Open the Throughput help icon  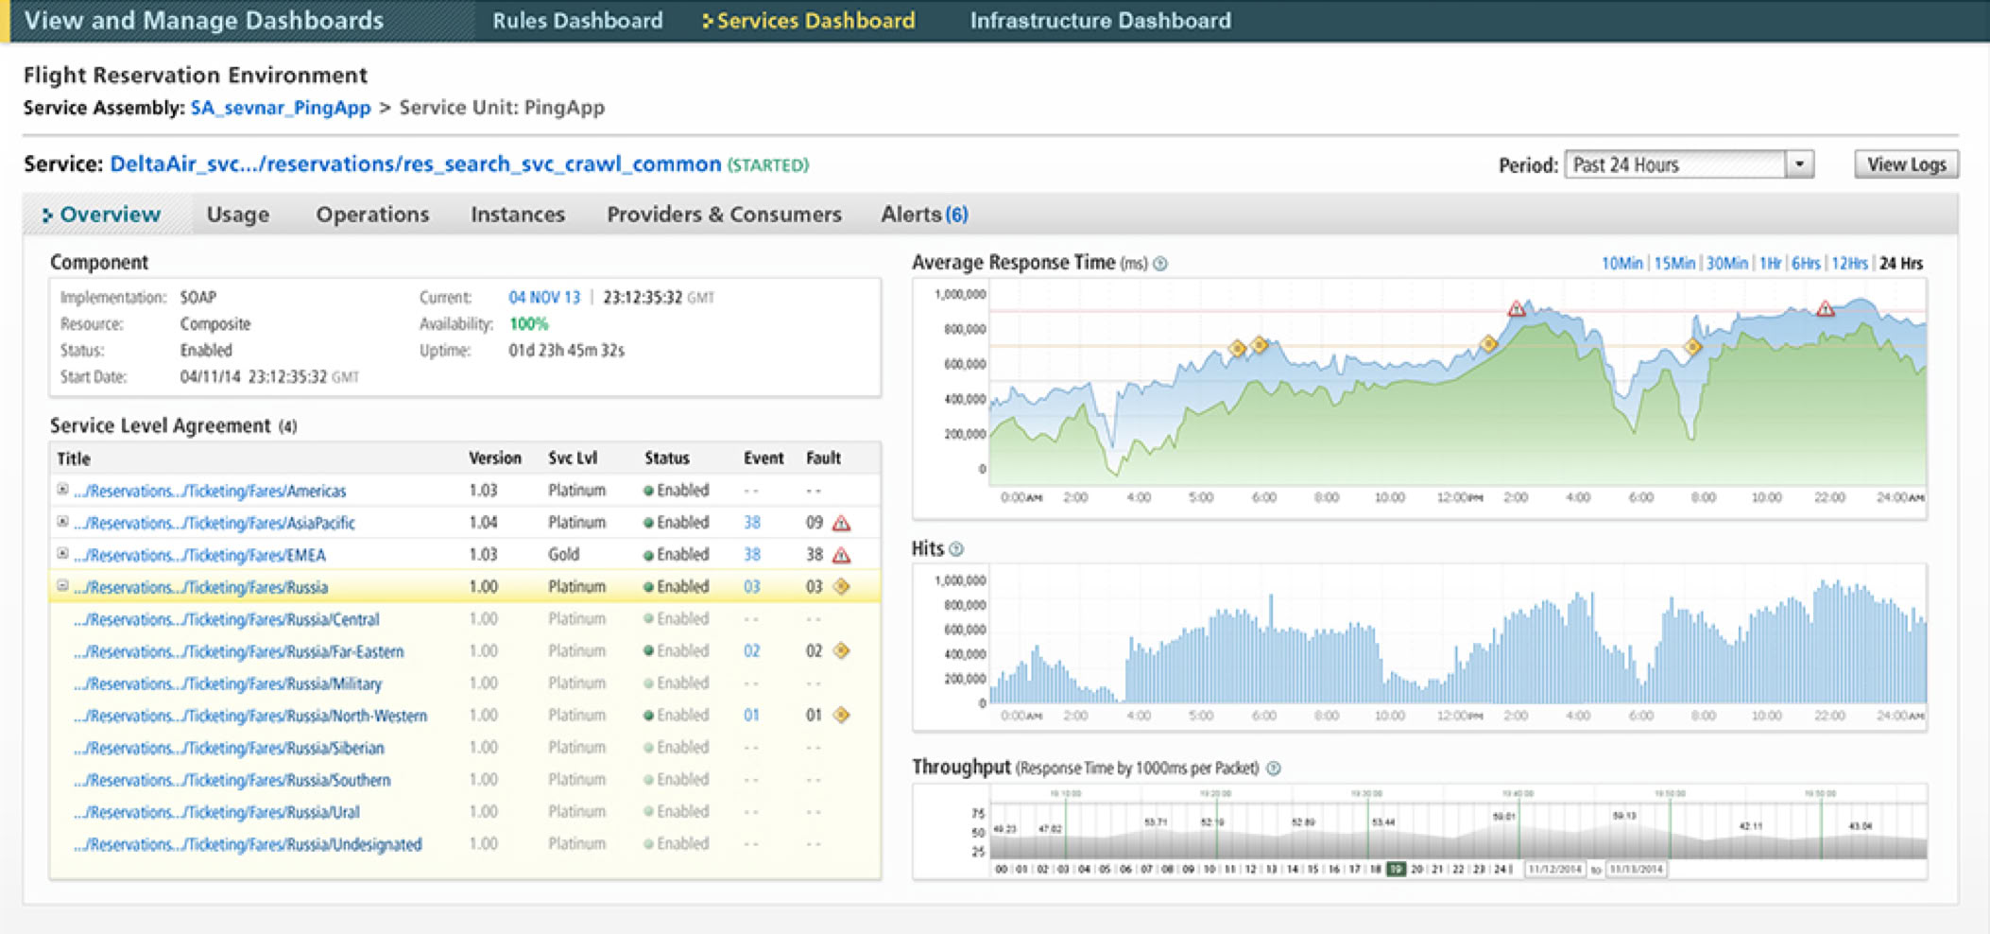pyautogui.click(x=1273, y=769)
